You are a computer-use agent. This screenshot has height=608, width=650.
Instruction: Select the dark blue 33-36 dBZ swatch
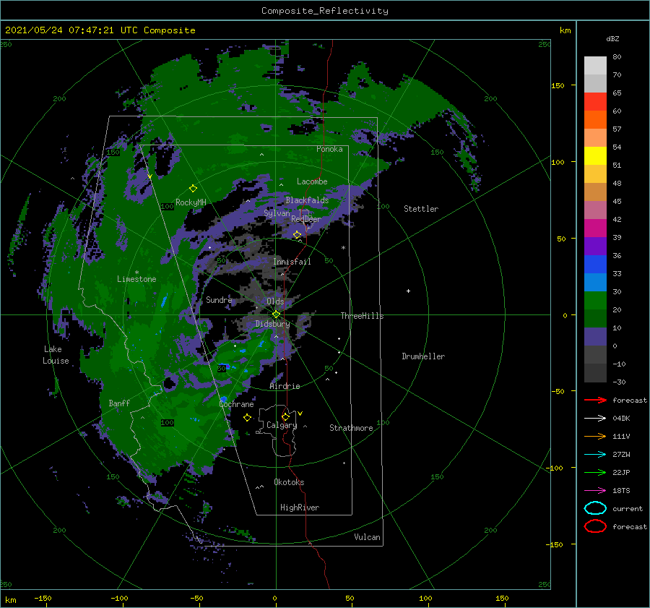tap(595, 265)
